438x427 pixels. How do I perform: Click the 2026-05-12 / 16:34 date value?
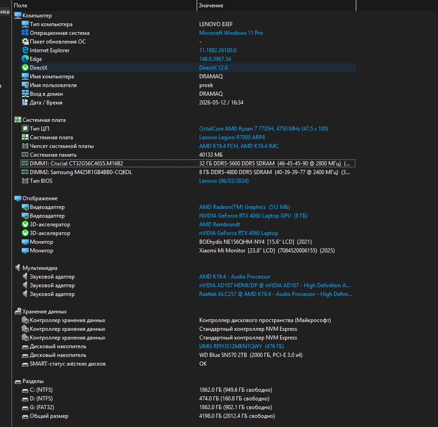point(221,102)
